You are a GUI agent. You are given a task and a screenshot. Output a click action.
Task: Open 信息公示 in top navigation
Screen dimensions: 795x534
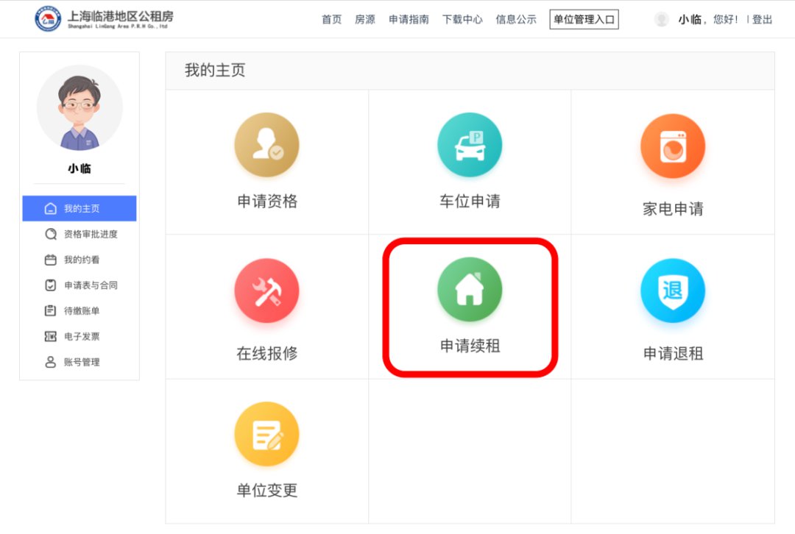point(515,19)
